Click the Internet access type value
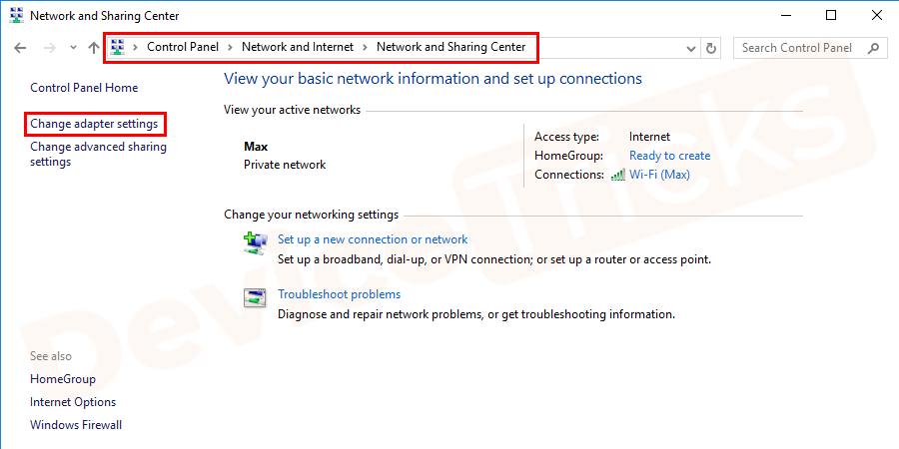 649,137
